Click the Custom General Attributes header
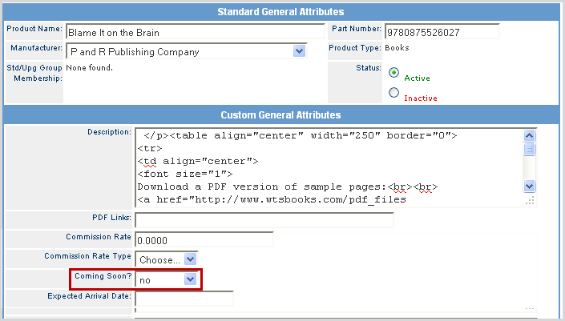The height and width of the screenshot is (321, 565). click(281, 115)
